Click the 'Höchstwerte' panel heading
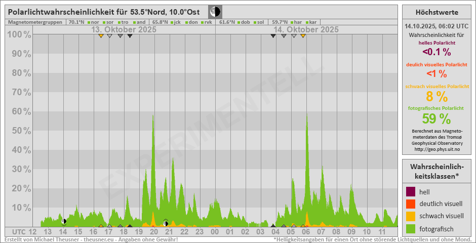The image size is (476, 243). 437,12
